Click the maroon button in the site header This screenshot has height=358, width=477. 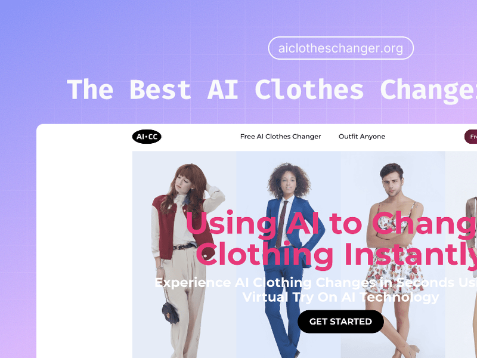tap(471, 137)
